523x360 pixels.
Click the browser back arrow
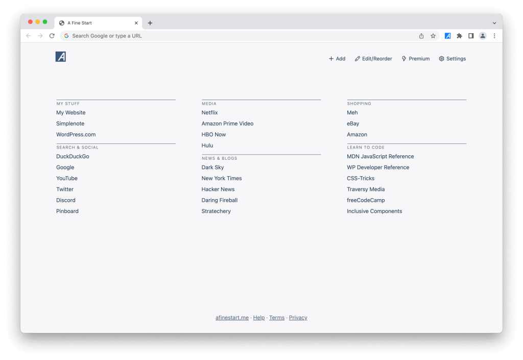pos(29,36)
